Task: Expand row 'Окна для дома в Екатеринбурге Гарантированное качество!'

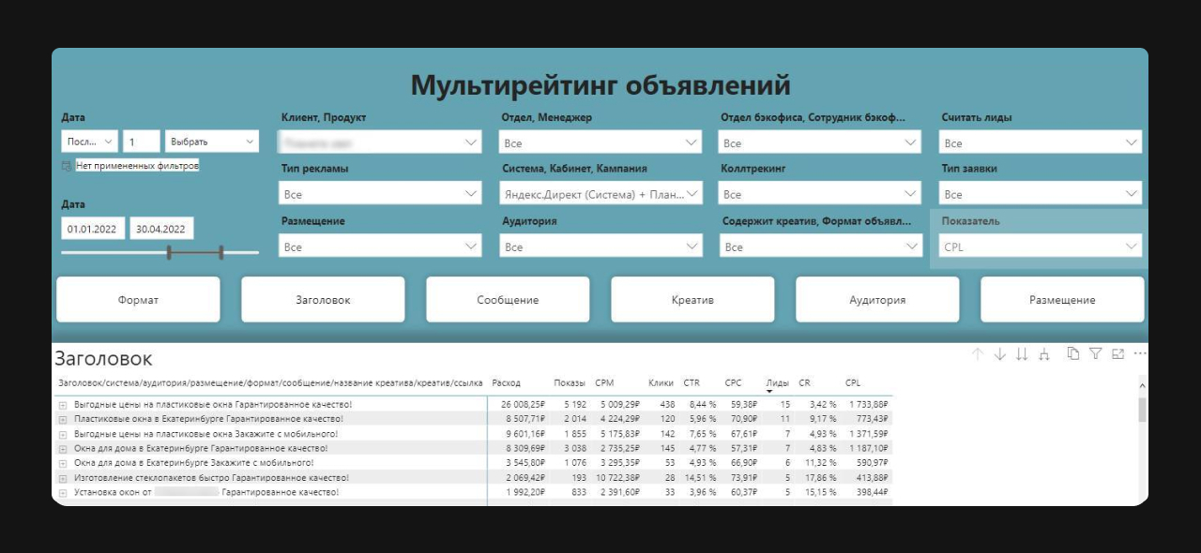Action: coord(63,448)
